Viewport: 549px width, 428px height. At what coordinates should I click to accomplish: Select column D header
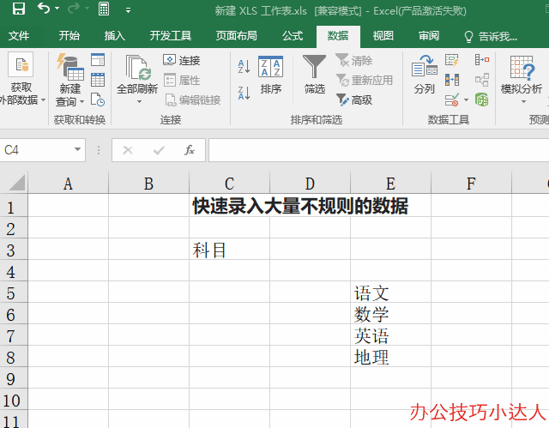(x=310, y=183)
